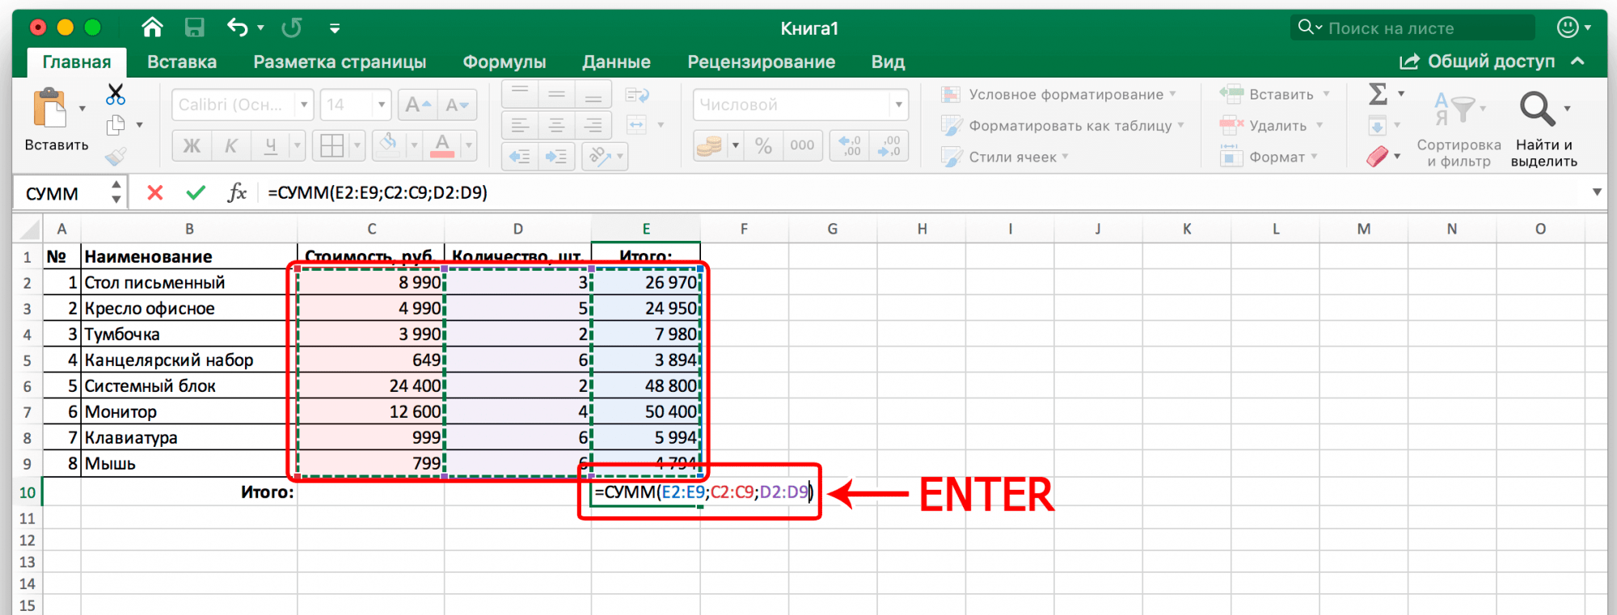Toggle italic К formatting
Screen dimensions: 1617x615
(x=231, y=145)
